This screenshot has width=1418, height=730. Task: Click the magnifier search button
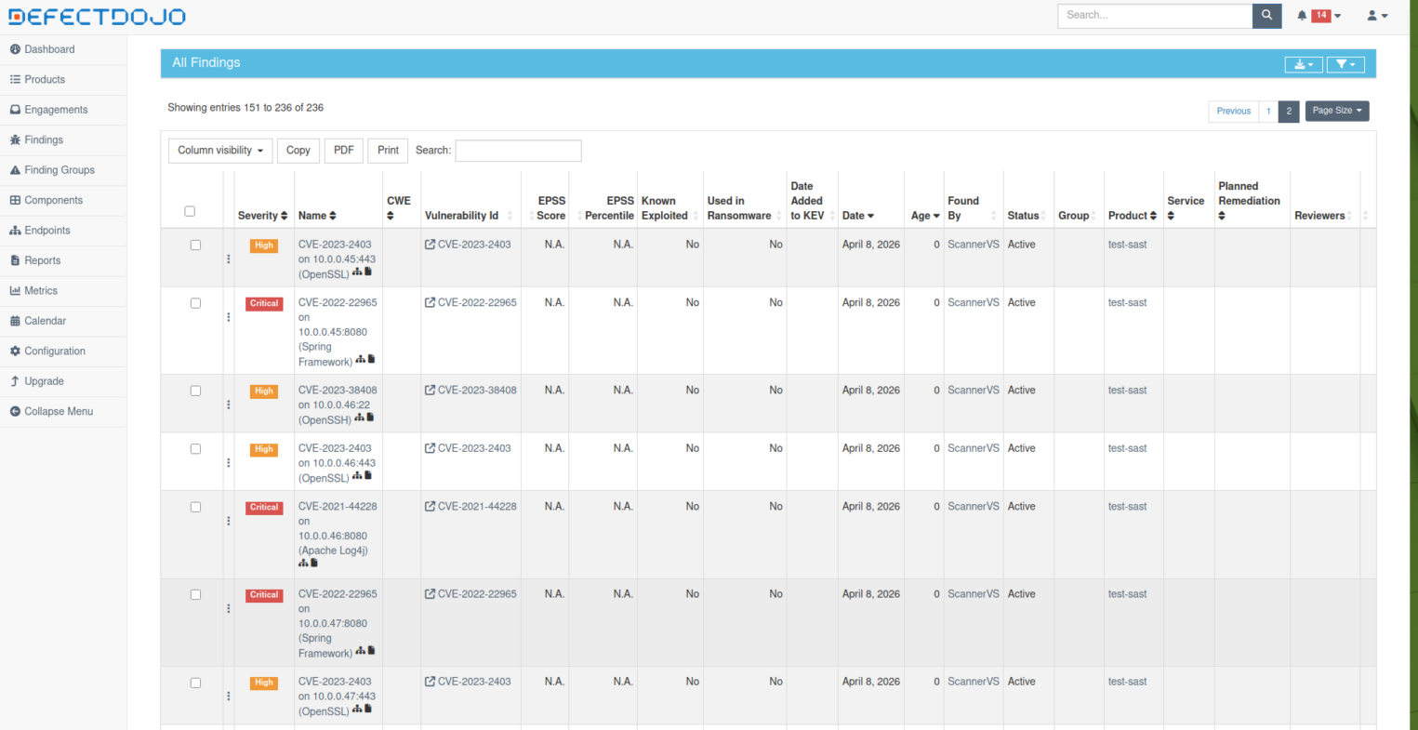coord(1266,16)
